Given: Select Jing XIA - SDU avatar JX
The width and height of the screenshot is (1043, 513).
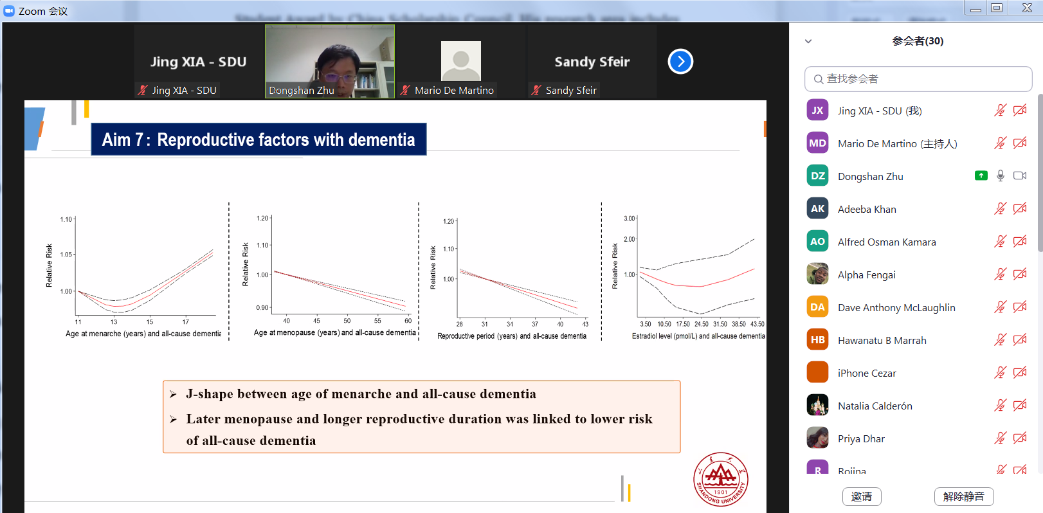Looking at the screenshot, I should 817,111.
